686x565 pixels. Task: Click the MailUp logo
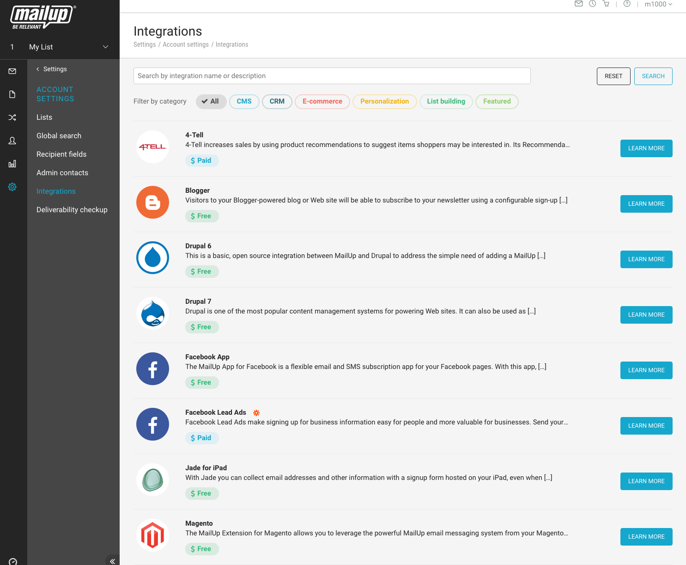point(43,17)
